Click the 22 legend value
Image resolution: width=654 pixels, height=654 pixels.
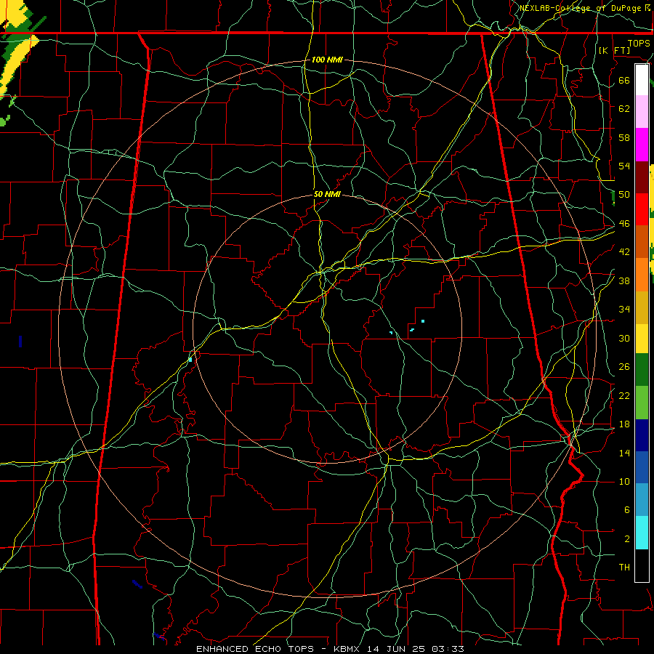pyautogui.click(x=624, y=395)
